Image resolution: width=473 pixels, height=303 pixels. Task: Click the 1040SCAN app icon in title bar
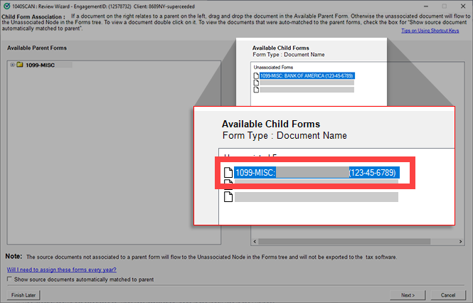coord(6,6)
